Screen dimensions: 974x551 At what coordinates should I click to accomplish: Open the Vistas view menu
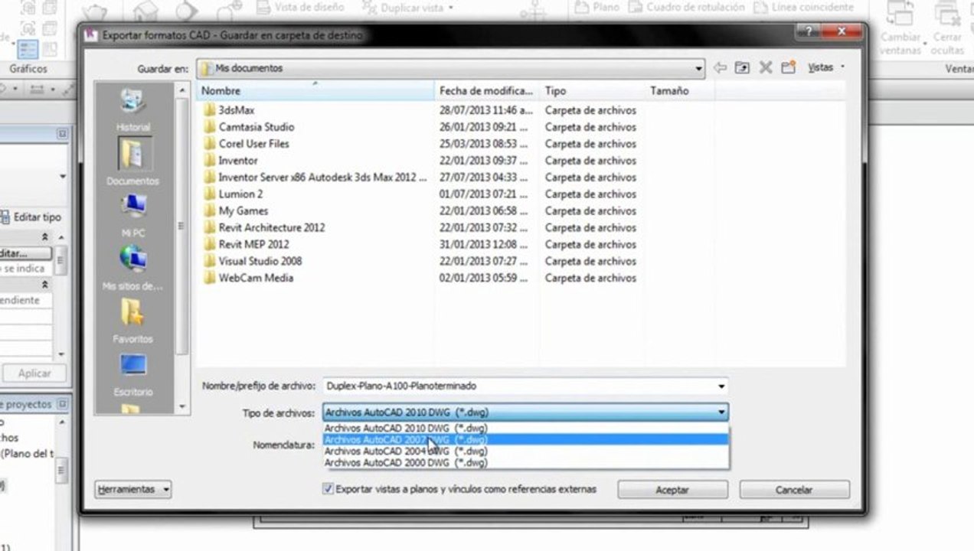click(x=825, y=67)
